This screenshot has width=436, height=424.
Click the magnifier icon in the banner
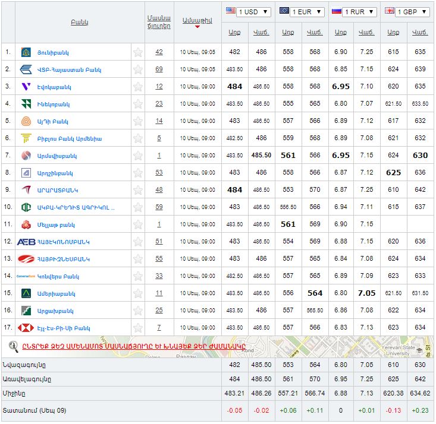point(13,346)
